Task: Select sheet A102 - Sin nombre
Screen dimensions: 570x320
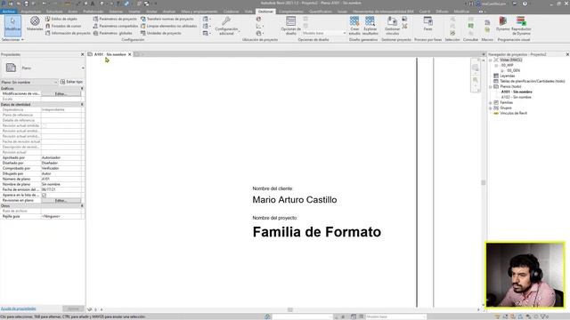Action: [x=517, y=97]
